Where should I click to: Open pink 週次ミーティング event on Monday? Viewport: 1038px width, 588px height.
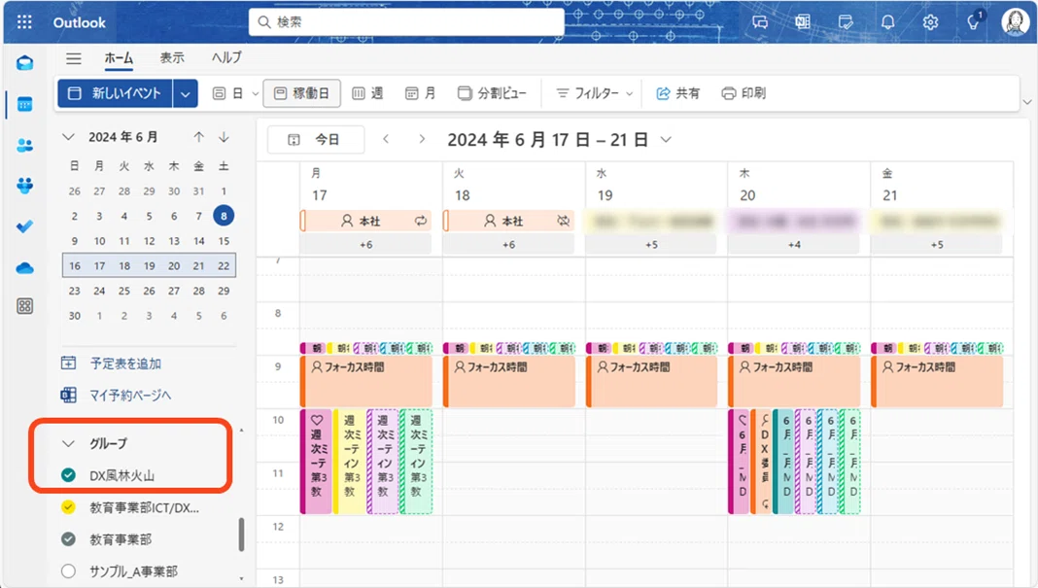coord(316,462)
